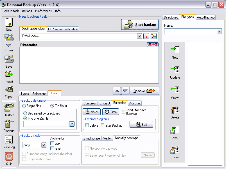
Task: Toggle Archive bit reset checkbox
Action: (x=52, y=149)
